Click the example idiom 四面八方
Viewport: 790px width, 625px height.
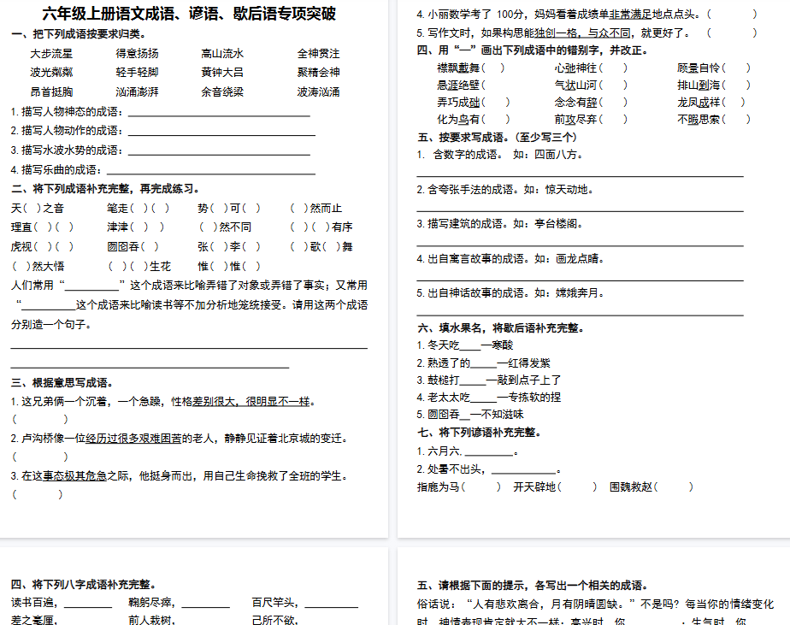pyautogui.click(x=555, y=155)
